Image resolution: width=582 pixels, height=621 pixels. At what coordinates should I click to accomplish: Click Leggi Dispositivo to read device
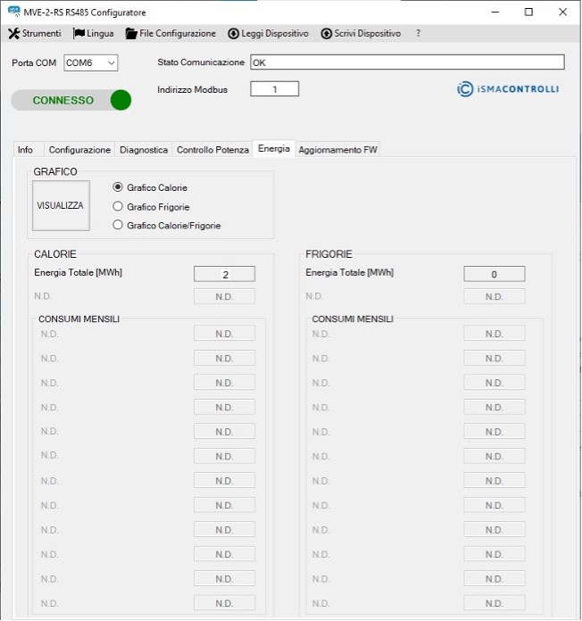point(269,34)
